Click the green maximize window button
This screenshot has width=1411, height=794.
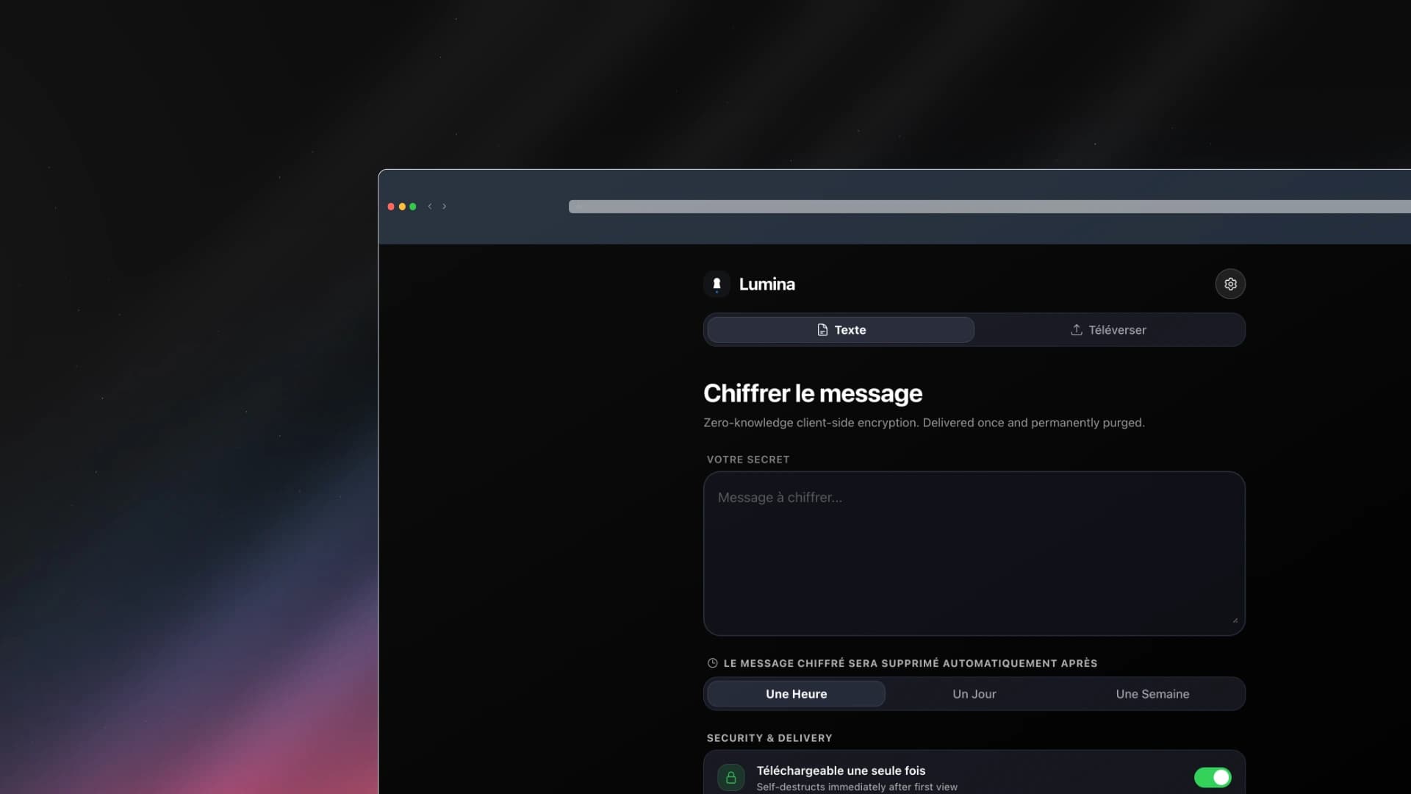pyautogui.click(x=413, y=207)
